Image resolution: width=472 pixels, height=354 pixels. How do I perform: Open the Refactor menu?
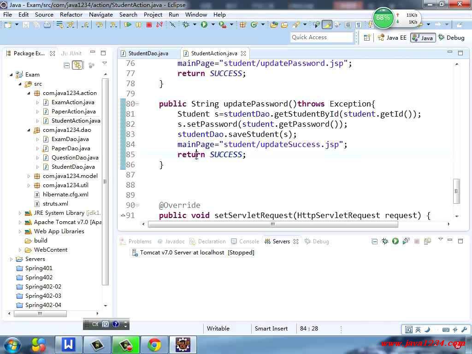[71, 14]
